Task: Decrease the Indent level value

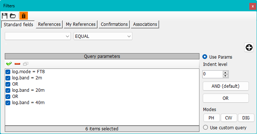Action: (225, 76)
